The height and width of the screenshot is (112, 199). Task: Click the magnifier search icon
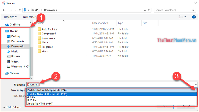(193, 10)
